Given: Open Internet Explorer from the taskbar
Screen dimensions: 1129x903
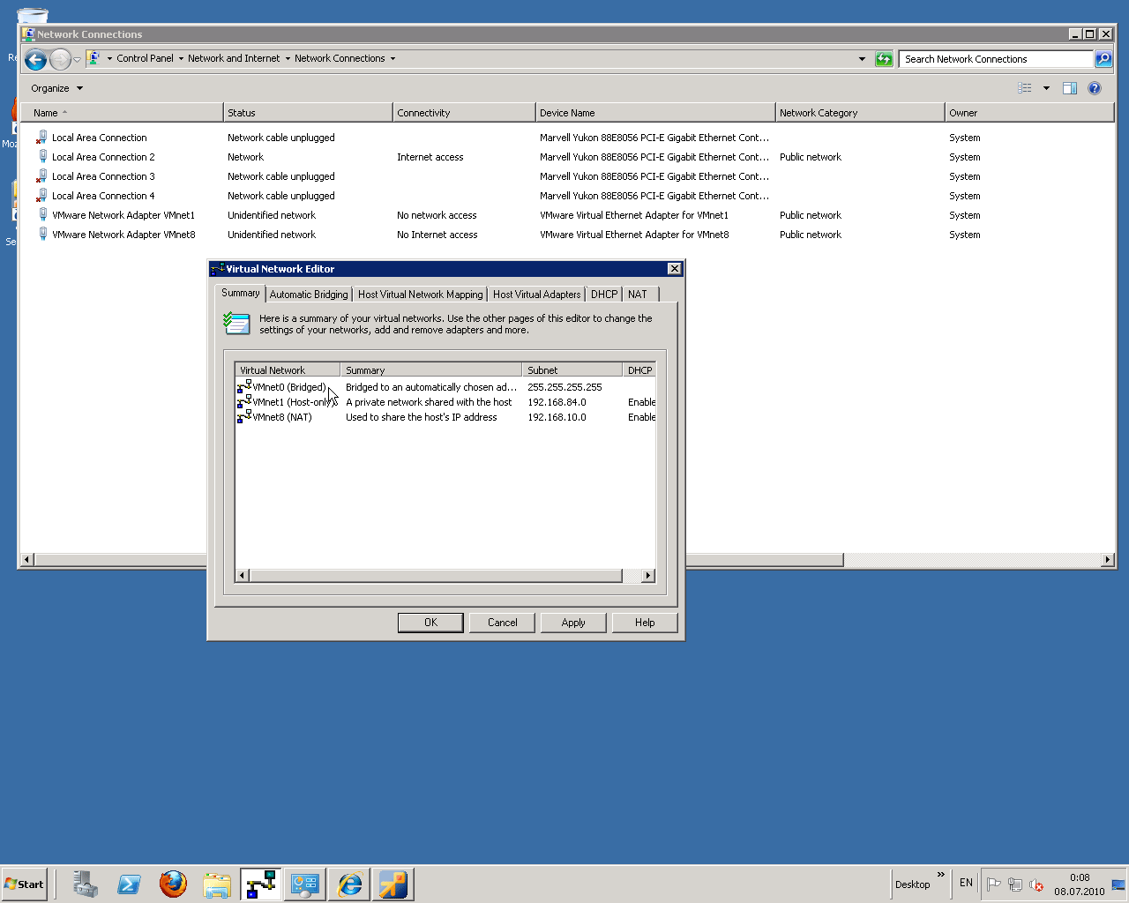Looking at the screenshot, I should point(349,884).
